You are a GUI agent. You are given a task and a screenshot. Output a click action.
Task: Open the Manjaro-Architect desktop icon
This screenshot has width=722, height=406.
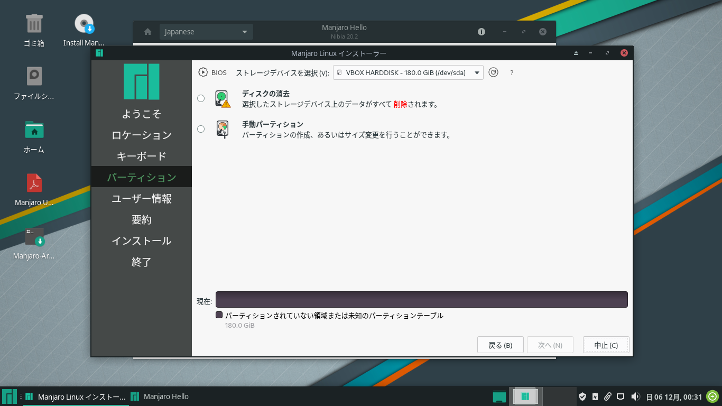tap(34, 243)
